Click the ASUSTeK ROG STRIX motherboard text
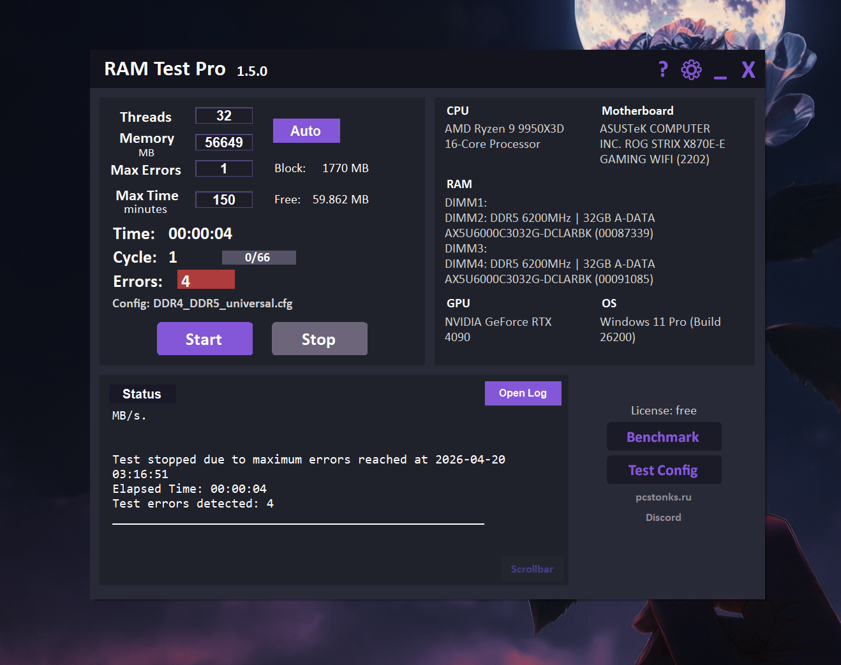The image size is (841, 665). [x=662, y=144]
